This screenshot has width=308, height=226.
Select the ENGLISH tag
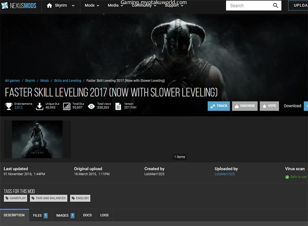point(80,198)
